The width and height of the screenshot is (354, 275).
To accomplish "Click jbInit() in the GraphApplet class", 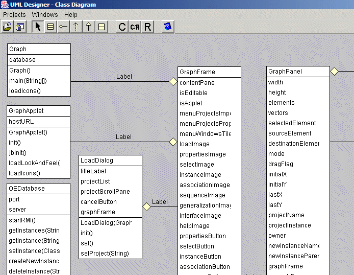I will click(x=17, y=153).
